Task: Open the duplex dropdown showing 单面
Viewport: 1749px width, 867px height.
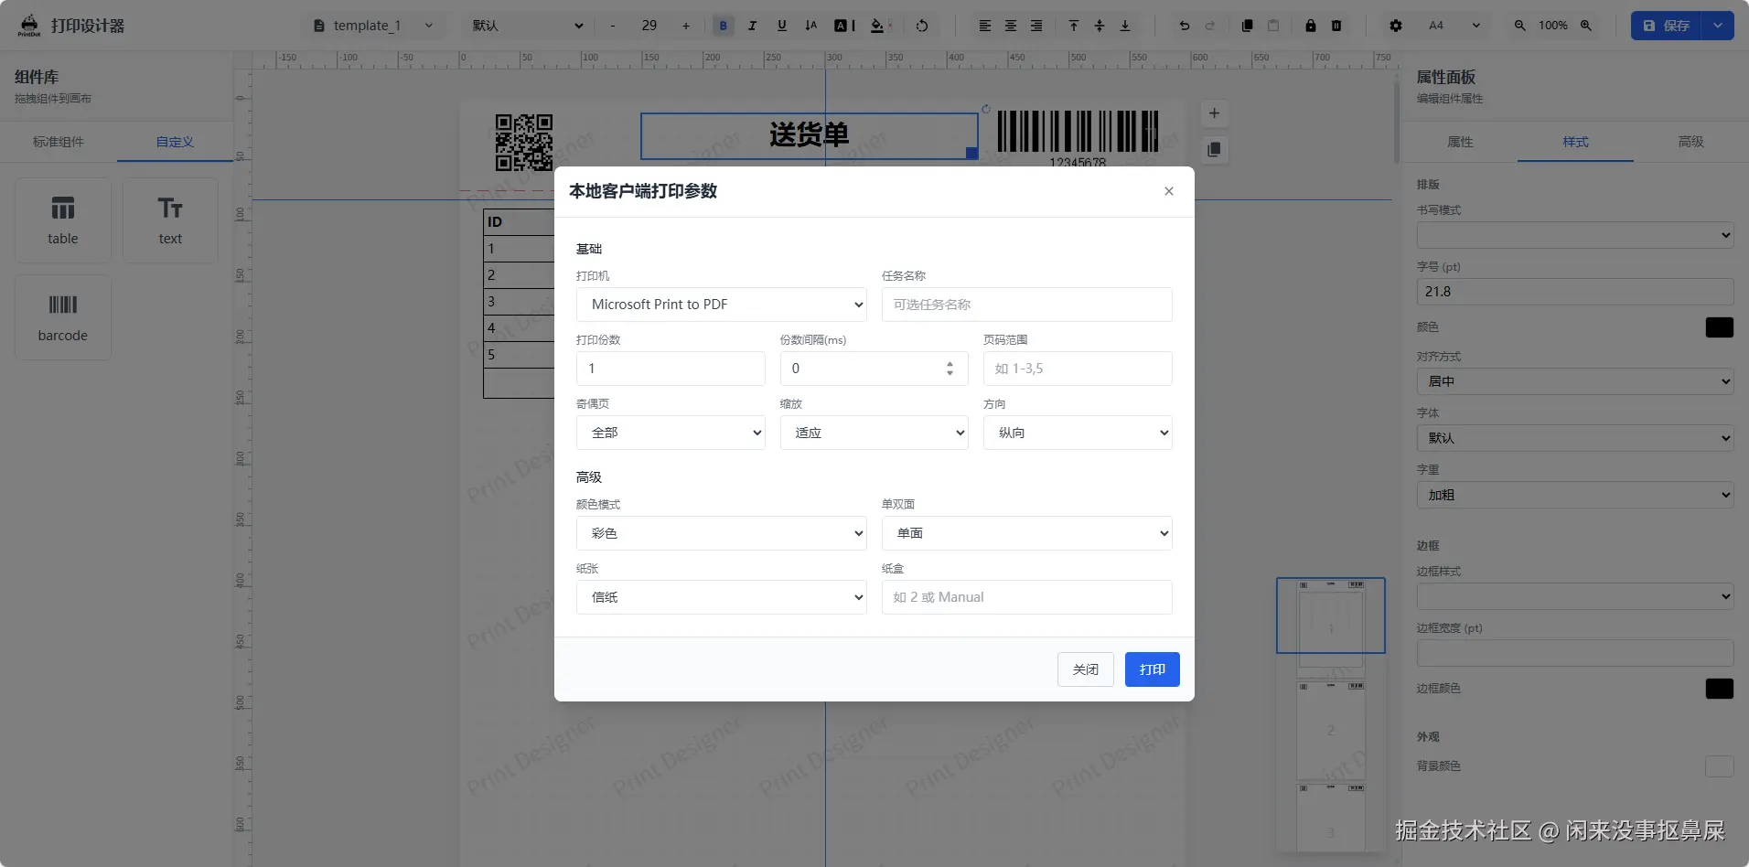Action: (x=1026, y=533)
